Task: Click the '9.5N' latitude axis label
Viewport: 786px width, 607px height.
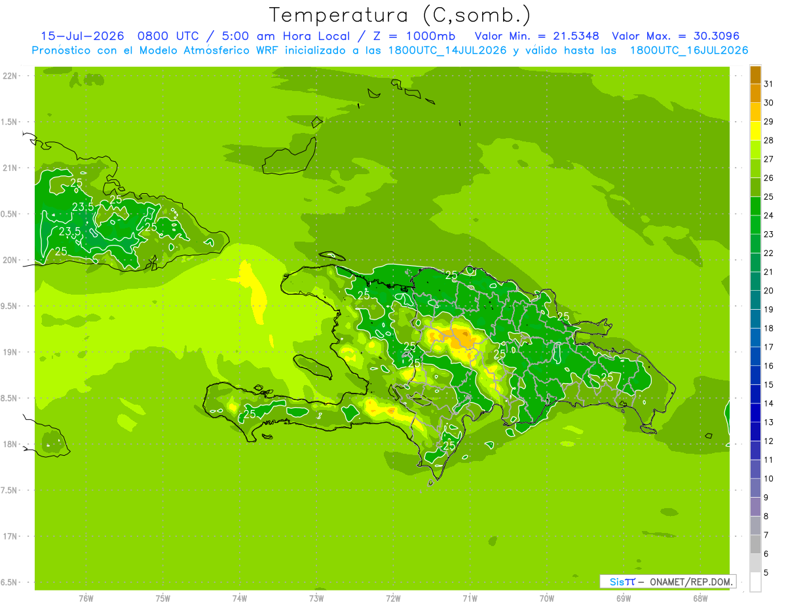Action: point(10,306)
